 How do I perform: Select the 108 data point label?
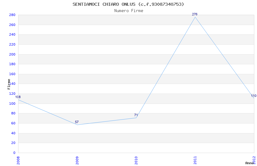tap(18, 97)
